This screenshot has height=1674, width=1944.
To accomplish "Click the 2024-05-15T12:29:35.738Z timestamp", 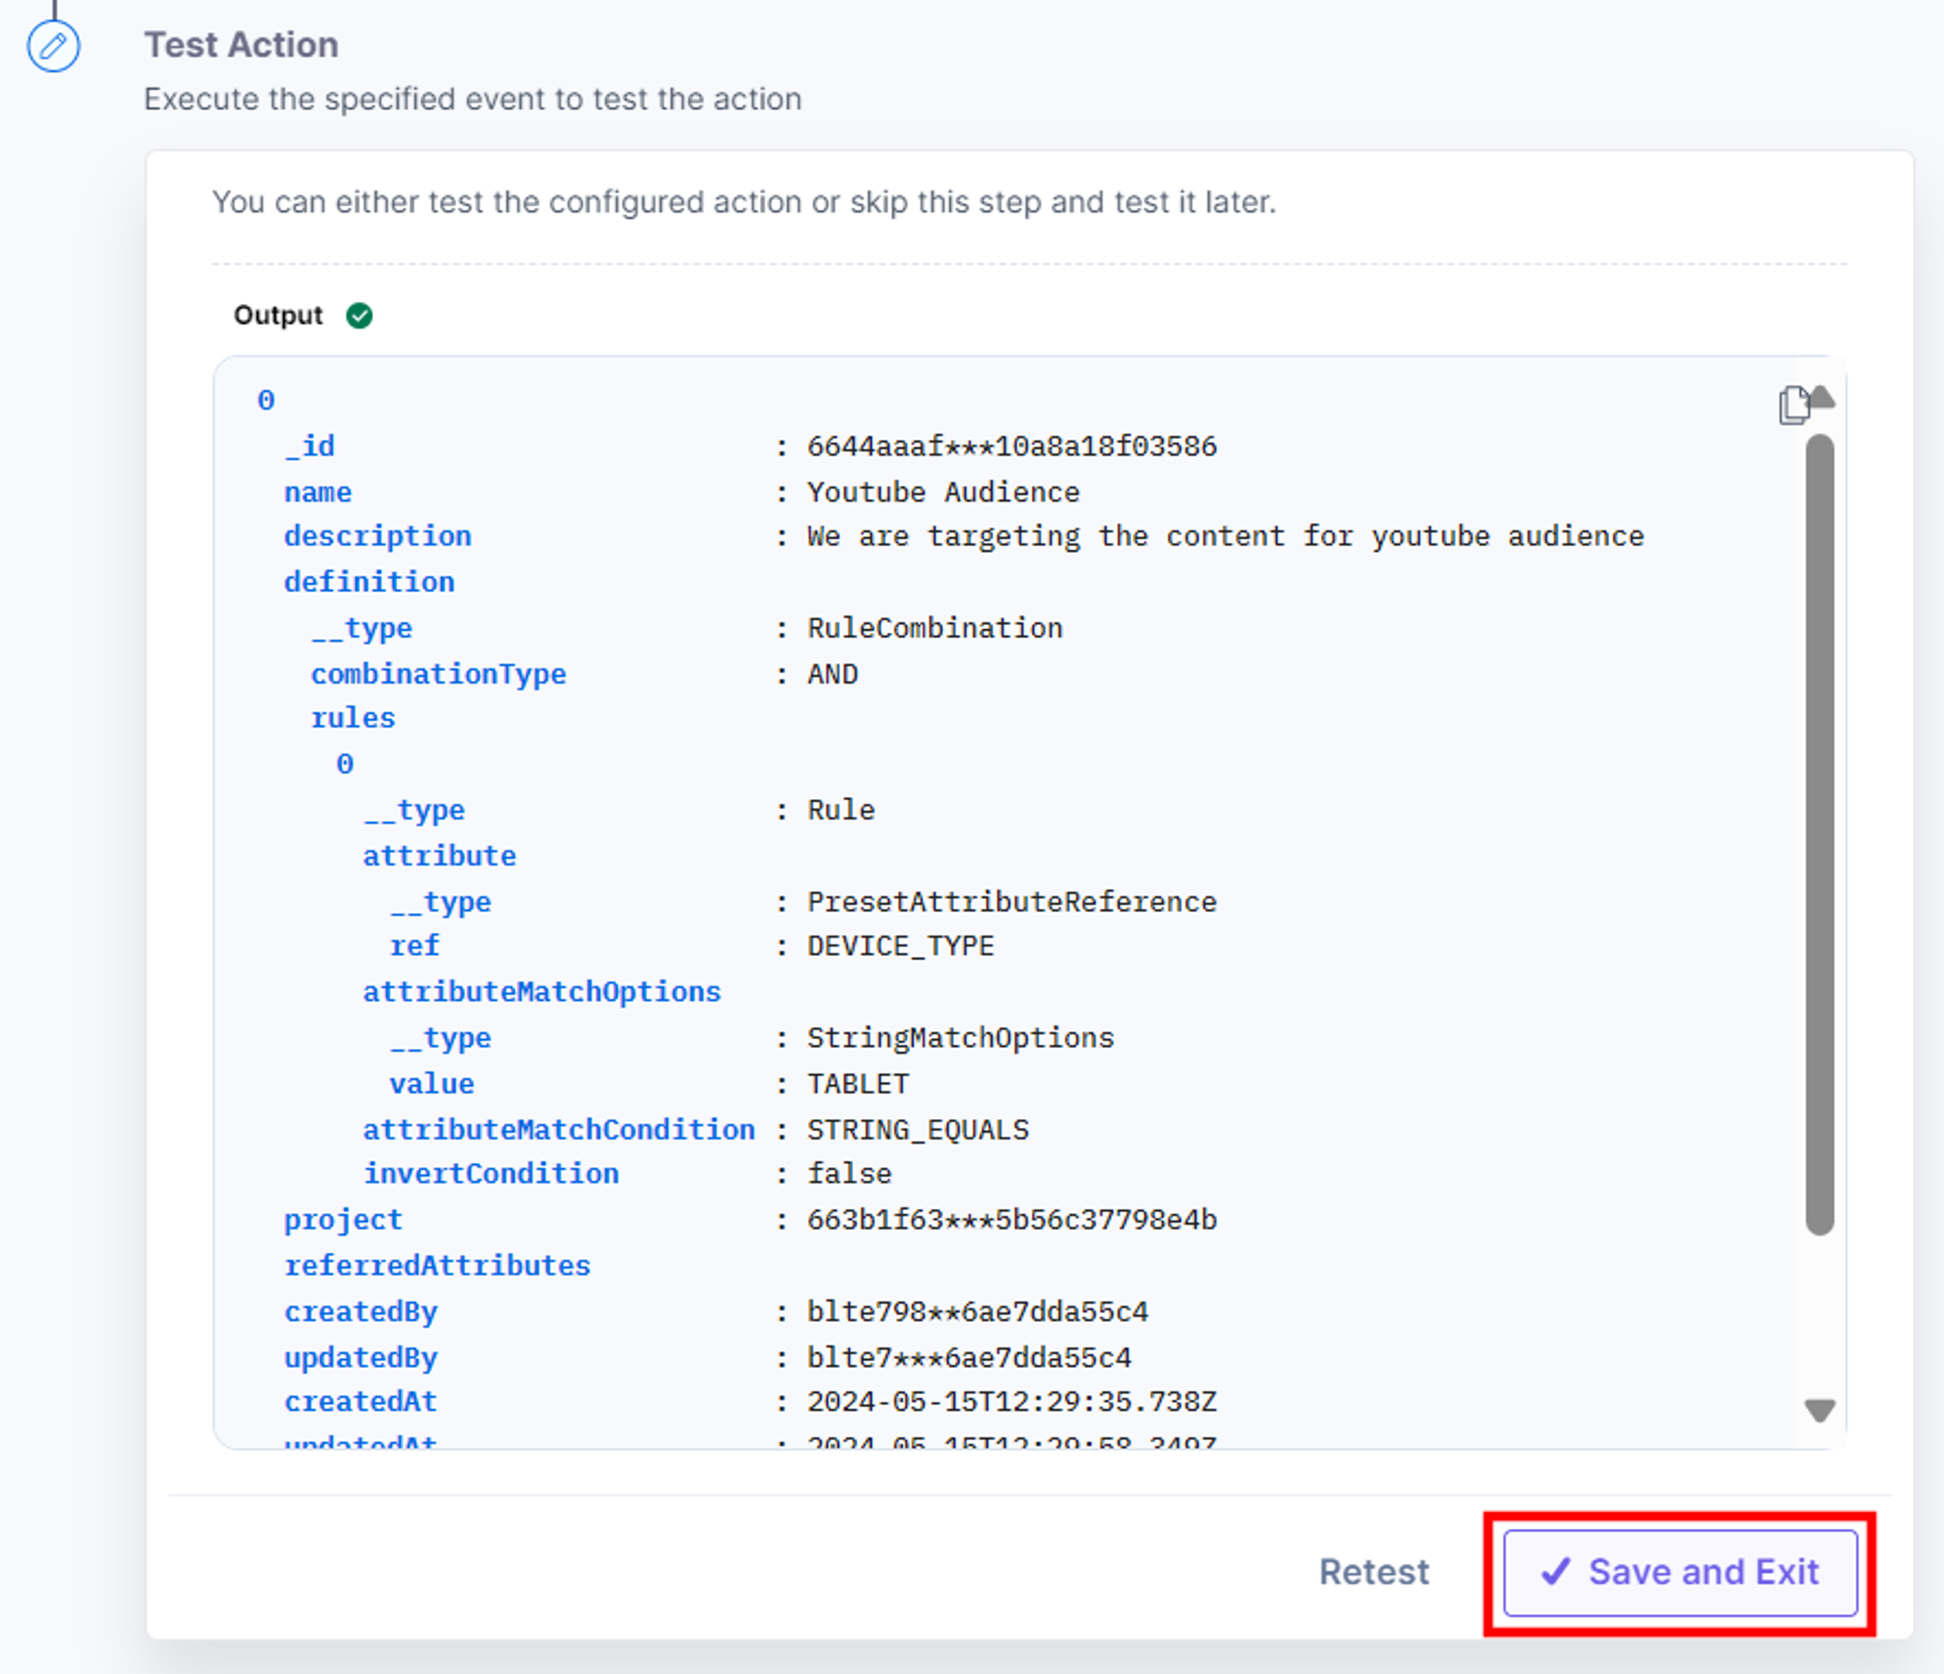I will pyautogui.click(x=1011, y=1401).
